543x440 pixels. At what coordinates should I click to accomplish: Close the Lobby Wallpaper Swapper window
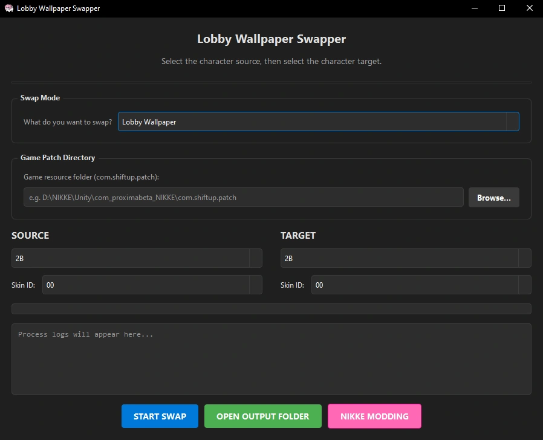530,8
